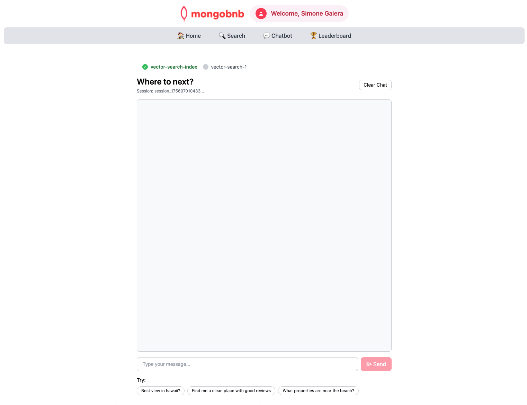
Task: Pick 'Find me a clean place' suggestion
Action: pyautogui.click(x=231, y=391)
